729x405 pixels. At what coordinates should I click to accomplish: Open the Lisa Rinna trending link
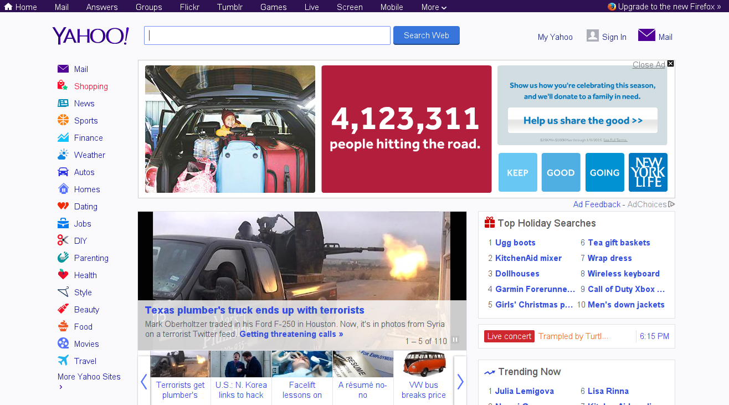(x=608, y=391)
